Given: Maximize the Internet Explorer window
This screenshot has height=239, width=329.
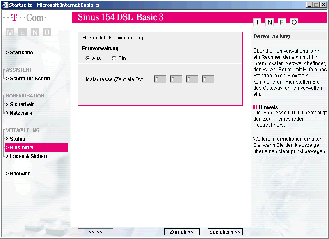Looking at the screenshot, I should (316, 5).
